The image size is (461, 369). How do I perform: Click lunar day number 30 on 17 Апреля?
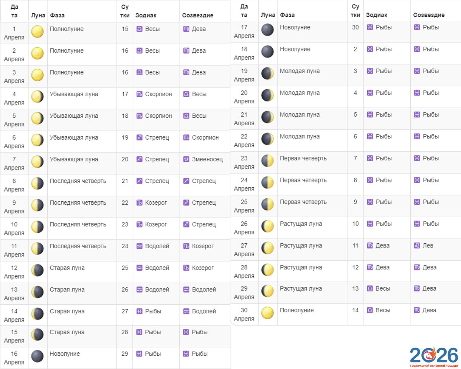(355, 27)
